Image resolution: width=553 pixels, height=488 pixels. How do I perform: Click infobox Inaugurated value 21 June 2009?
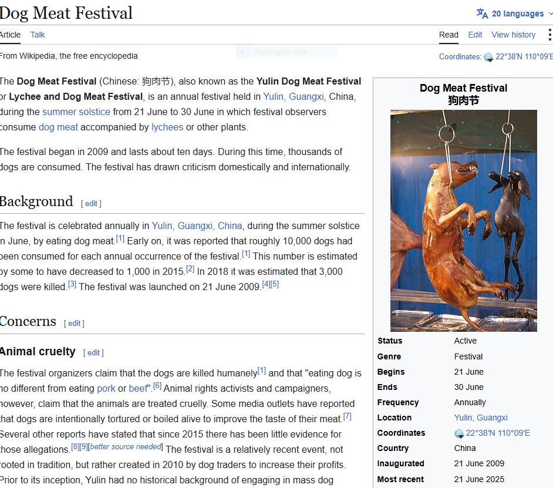479,463
